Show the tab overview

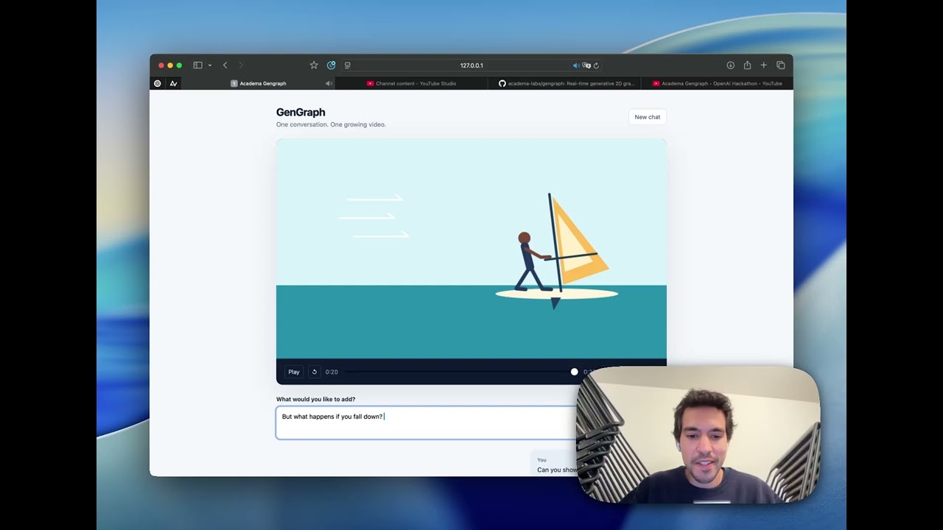tap(781, 66)
